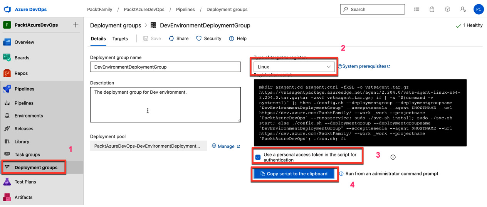Switch to the Targets tab

click(x=120, y=39)
